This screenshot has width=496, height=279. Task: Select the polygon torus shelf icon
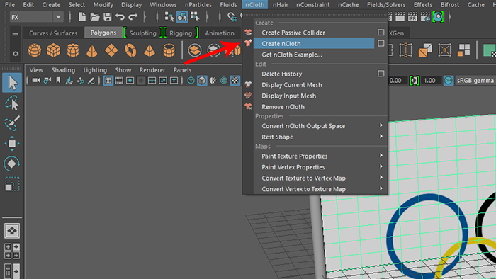click(130, 50)
